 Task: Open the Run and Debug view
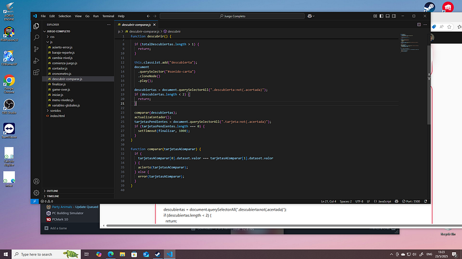36,61
